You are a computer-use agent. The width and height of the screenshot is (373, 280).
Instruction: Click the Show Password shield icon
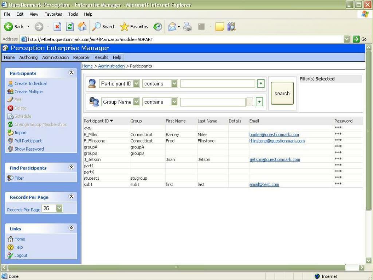coord(10,149)
